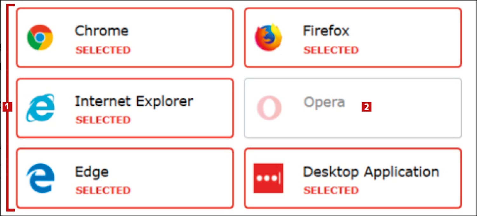
Task: Click SELECTED status under Chrome
Action: [x=103, y=50]
